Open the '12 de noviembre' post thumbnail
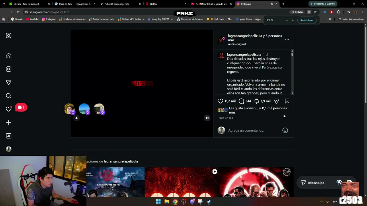Screen dimensions: 367x206 [x=116, y=182]
